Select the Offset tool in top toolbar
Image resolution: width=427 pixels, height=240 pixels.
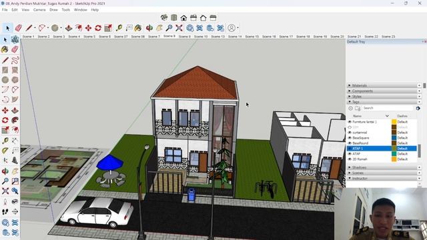(79, 28)
